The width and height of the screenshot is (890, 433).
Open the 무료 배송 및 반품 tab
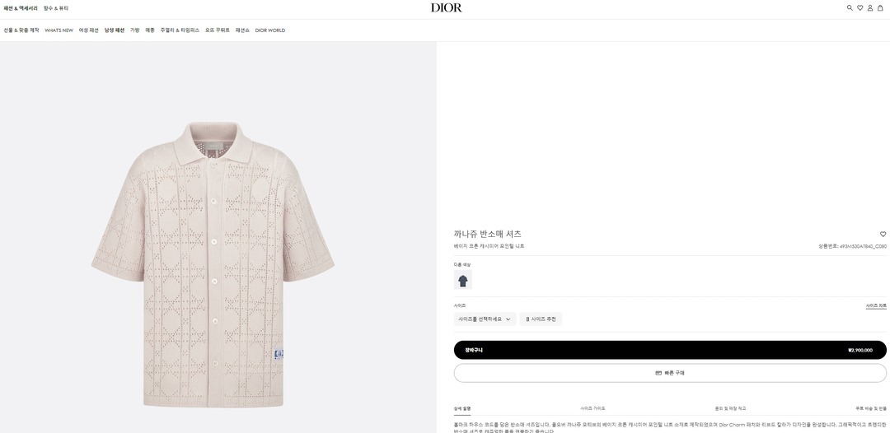[870, 408]
